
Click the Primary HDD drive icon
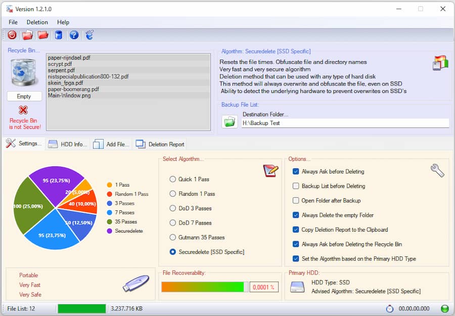(x=297, y=287)
